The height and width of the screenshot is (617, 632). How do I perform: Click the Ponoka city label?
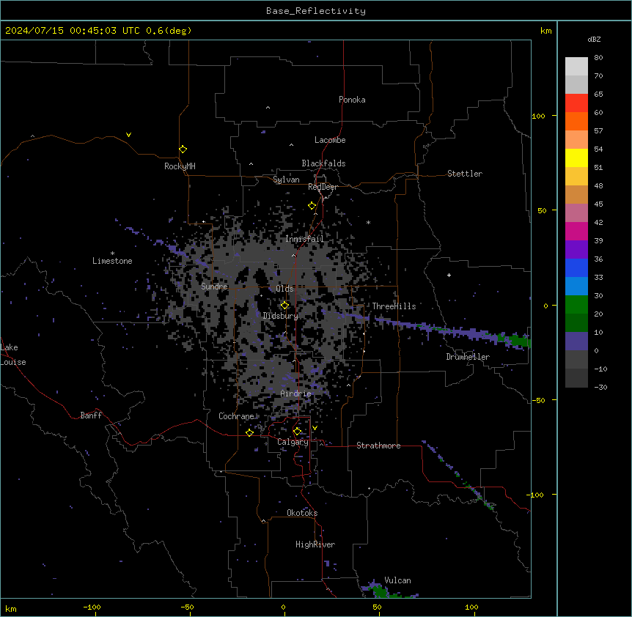point(352,100)
